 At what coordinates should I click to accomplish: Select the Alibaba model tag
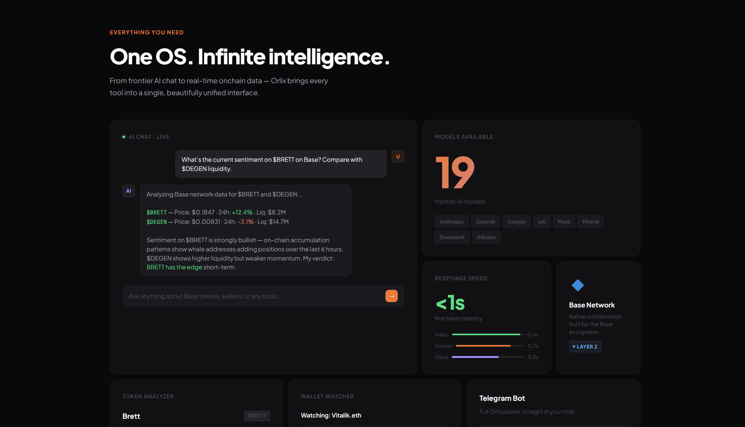[x=486, y=237]
